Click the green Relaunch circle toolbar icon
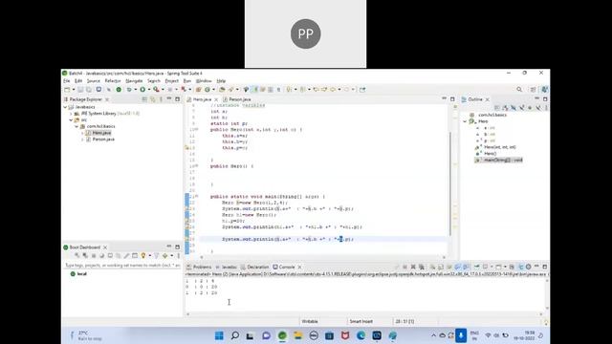The width and height of the screenshot is (612, 344). click(x=119, y=89)
